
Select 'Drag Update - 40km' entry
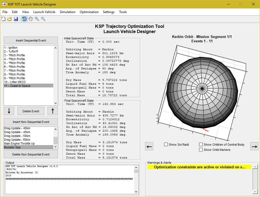click(x=28, y=128)
